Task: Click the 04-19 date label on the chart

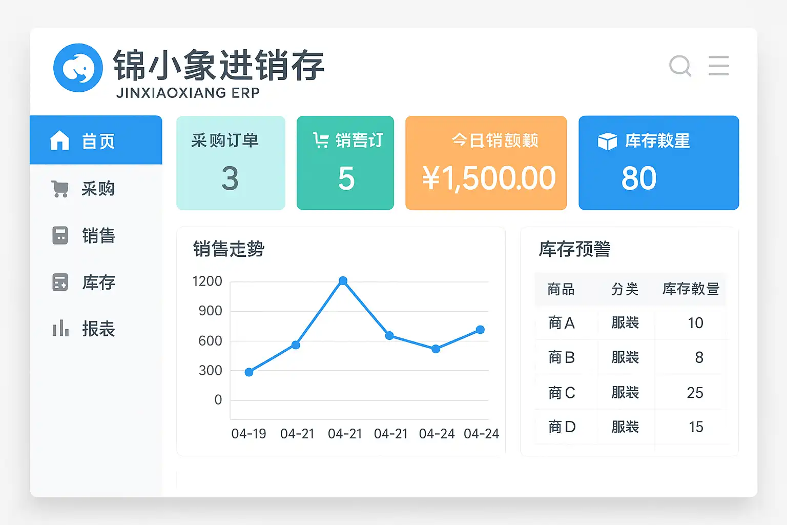Action: click(248, 434)
